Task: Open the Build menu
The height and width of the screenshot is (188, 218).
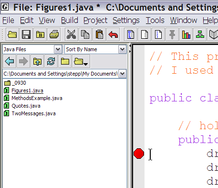Action: tap(70, 21)
